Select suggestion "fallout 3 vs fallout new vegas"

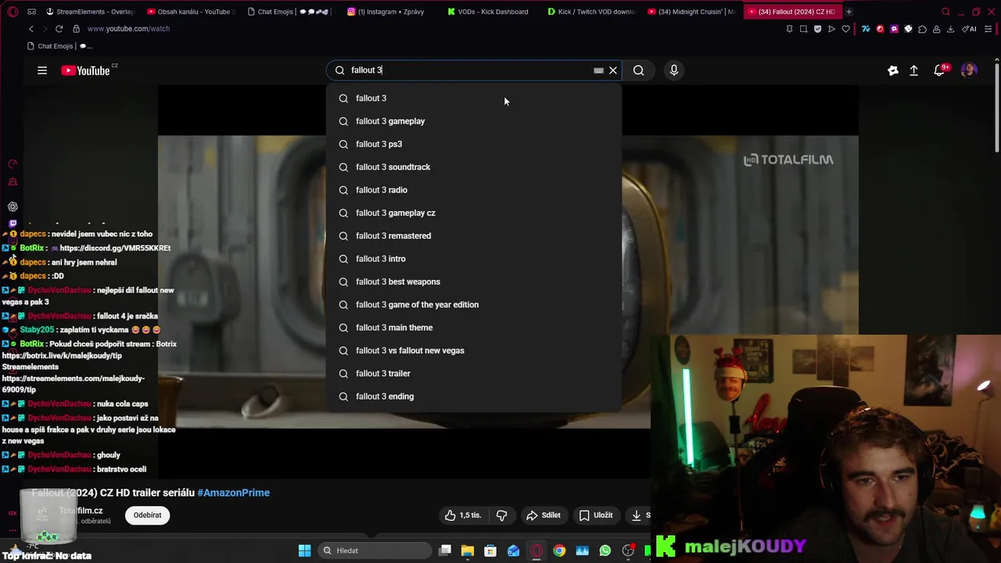coord(474,350)
